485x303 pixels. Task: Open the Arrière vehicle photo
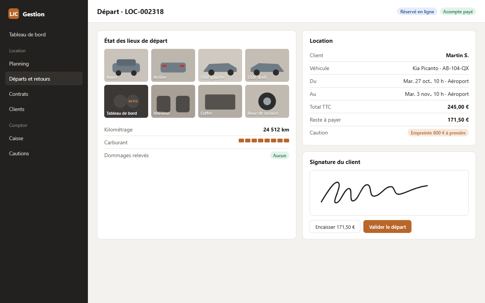tap(173, 65)
